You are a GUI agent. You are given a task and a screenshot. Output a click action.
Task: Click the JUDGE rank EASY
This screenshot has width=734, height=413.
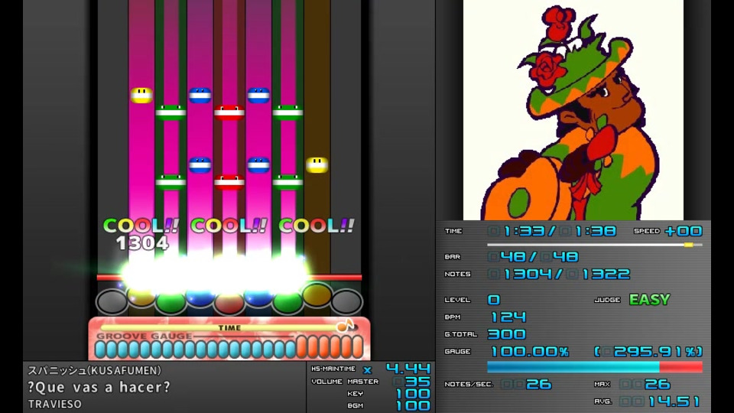pyautogui.click(x=650, y=299)
